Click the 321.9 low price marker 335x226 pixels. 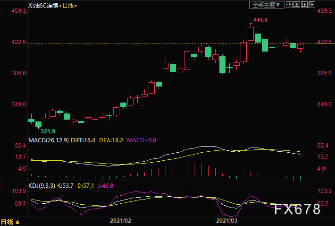point(48,131)
